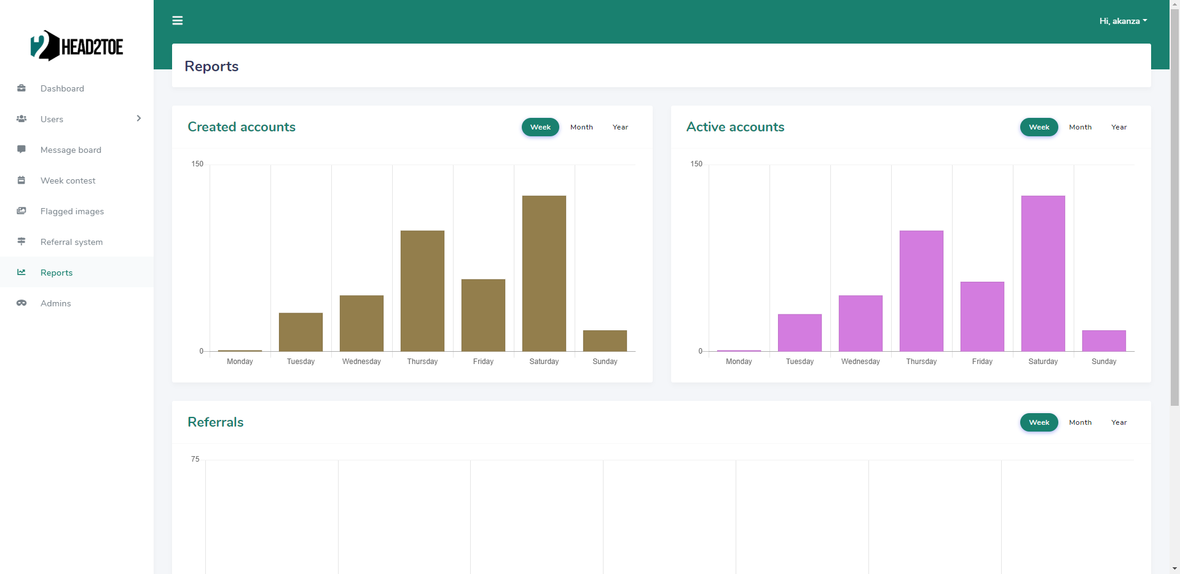The width and height of the screenshot is (1180, 574).
Task: Click the Week contest calendar icon
Action: click(x=22, y=180)
